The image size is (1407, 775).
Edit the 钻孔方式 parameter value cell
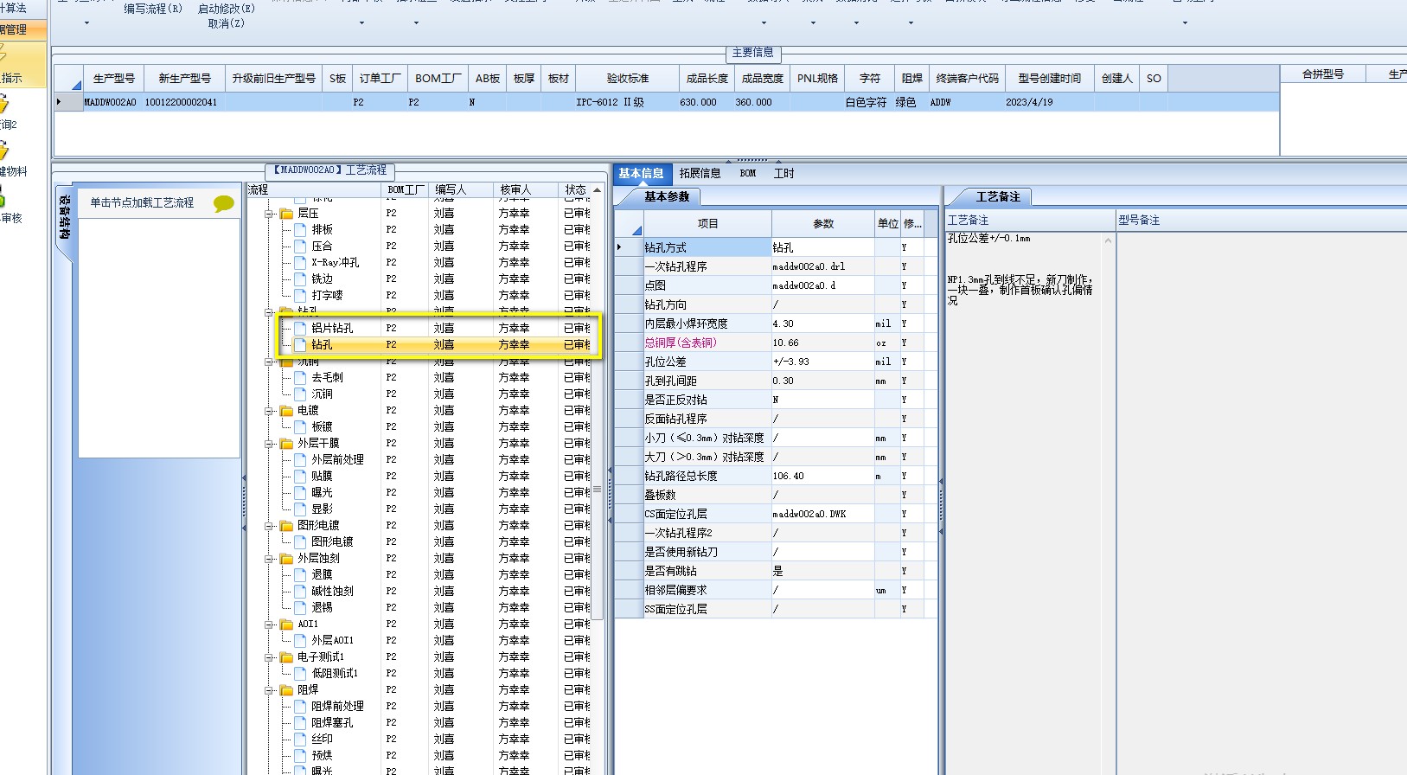(x=822, y=247)
